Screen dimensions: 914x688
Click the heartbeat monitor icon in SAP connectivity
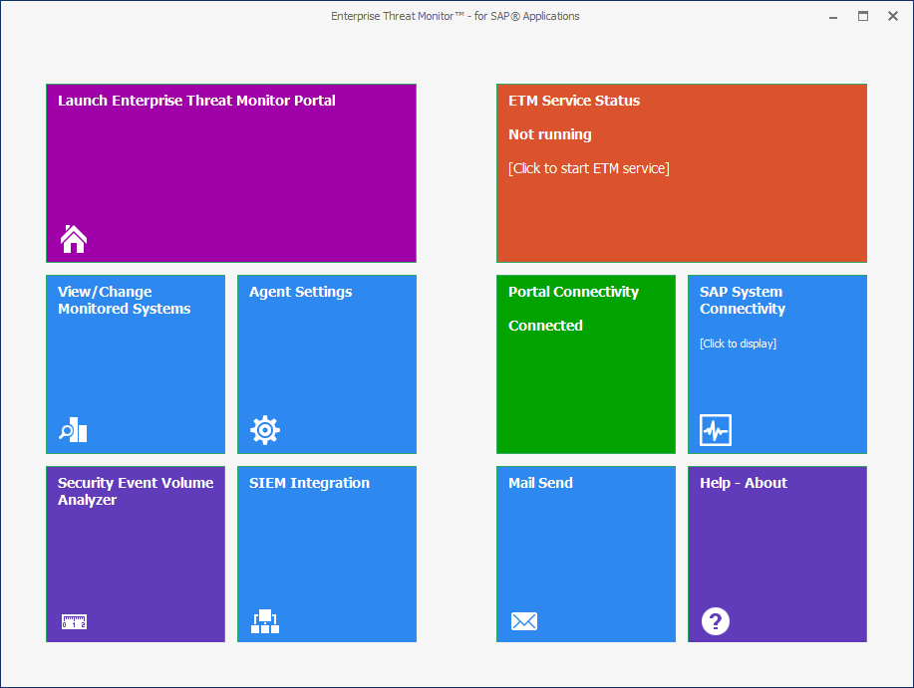point(716,430)
